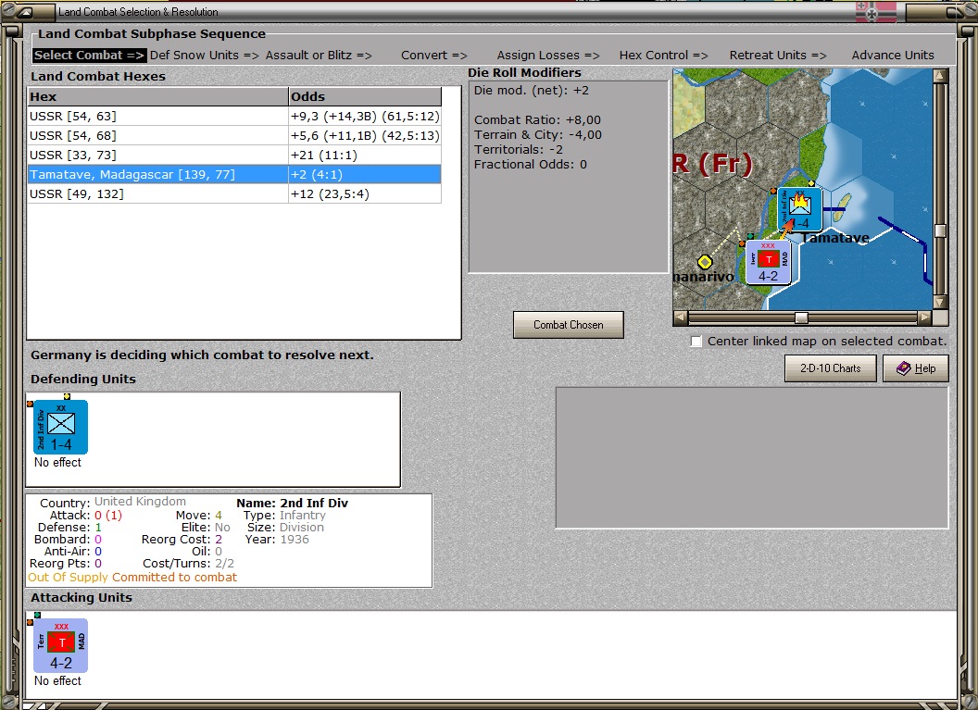
Task: Click the Assault or Blitz => subphase label
Action: point(319,56)
